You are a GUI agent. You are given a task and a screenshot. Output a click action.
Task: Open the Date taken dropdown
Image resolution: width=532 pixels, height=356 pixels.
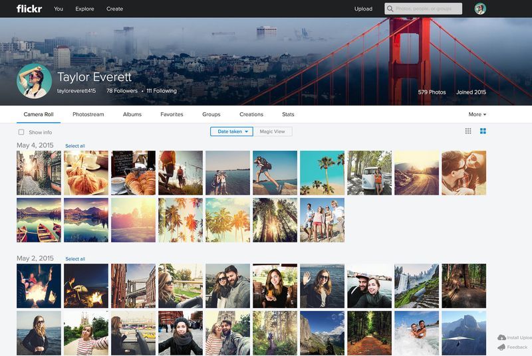[x=232, y=132]
